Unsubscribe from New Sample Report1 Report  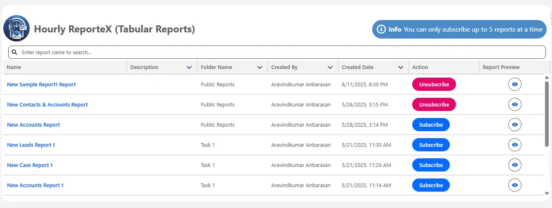pos(434,84)
